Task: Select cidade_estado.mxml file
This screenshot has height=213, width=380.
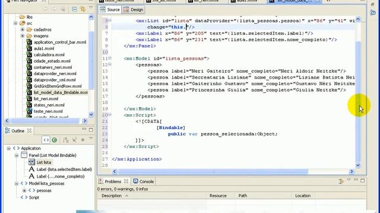Action: 52,61
